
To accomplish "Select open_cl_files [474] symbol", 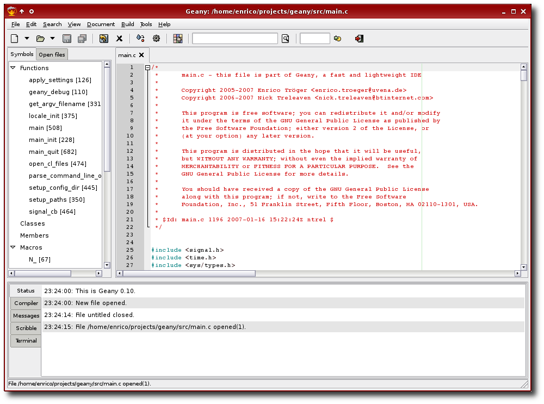I will pos(58,164).
